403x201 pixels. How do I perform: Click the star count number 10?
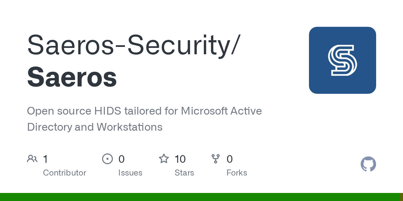pos(180,159)
